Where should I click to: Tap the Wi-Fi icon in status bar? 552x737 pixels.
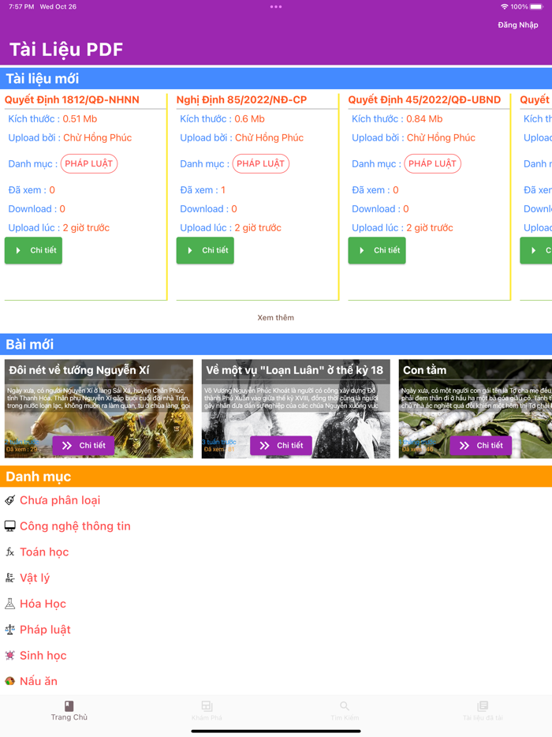(505, 6)
